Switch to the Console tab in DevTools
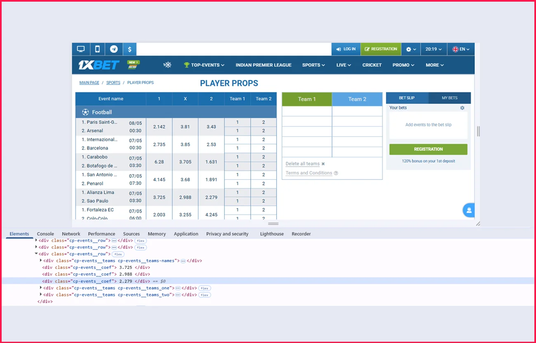Image resolution: width=536 pixels, height=343 pixels. pos(45,234)
